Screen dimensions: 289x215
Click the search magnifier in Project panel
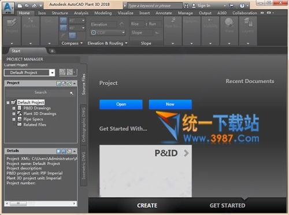(72, 93)
